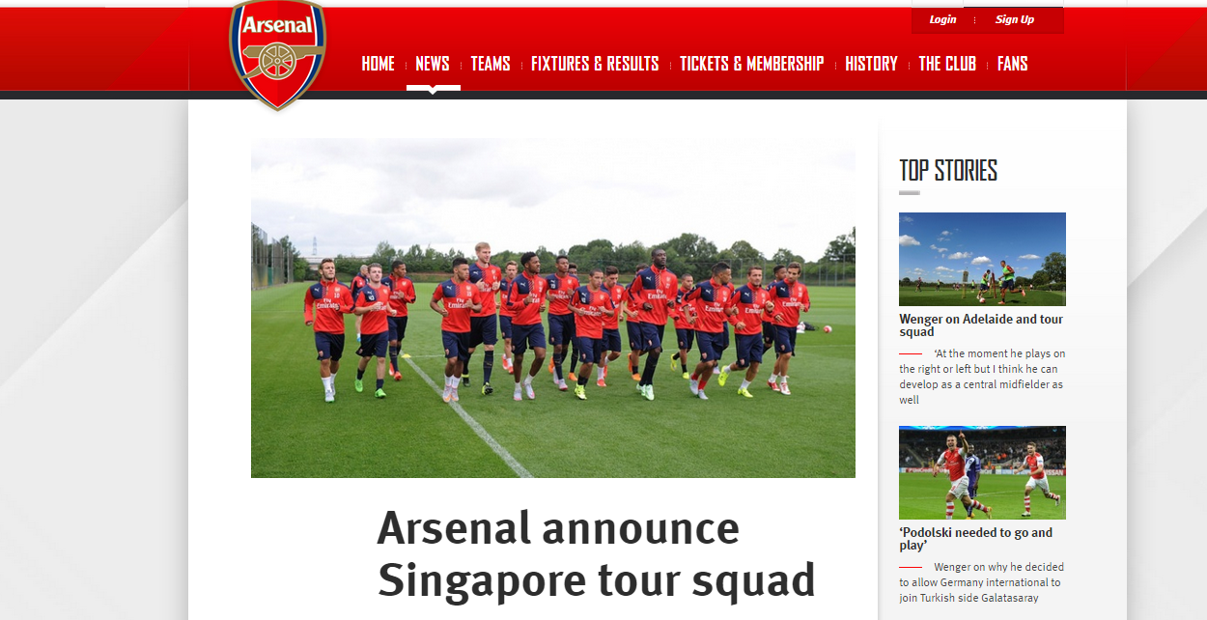Open THE CLUB menu item
The width and height of the screenshot is (1207, 620).
[947, 64]
